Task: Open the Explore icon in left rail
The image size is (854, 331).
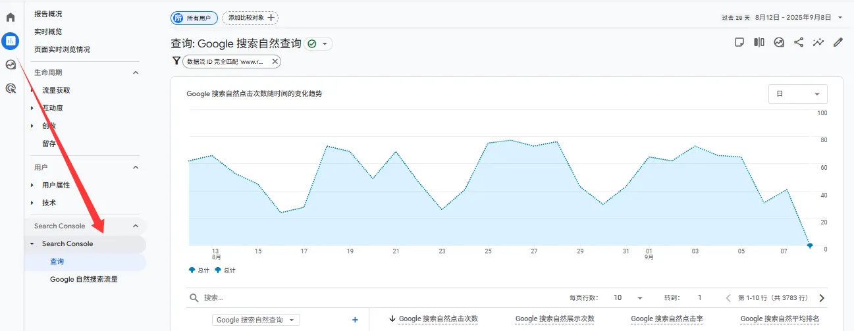Action: [x=11, y=64]
